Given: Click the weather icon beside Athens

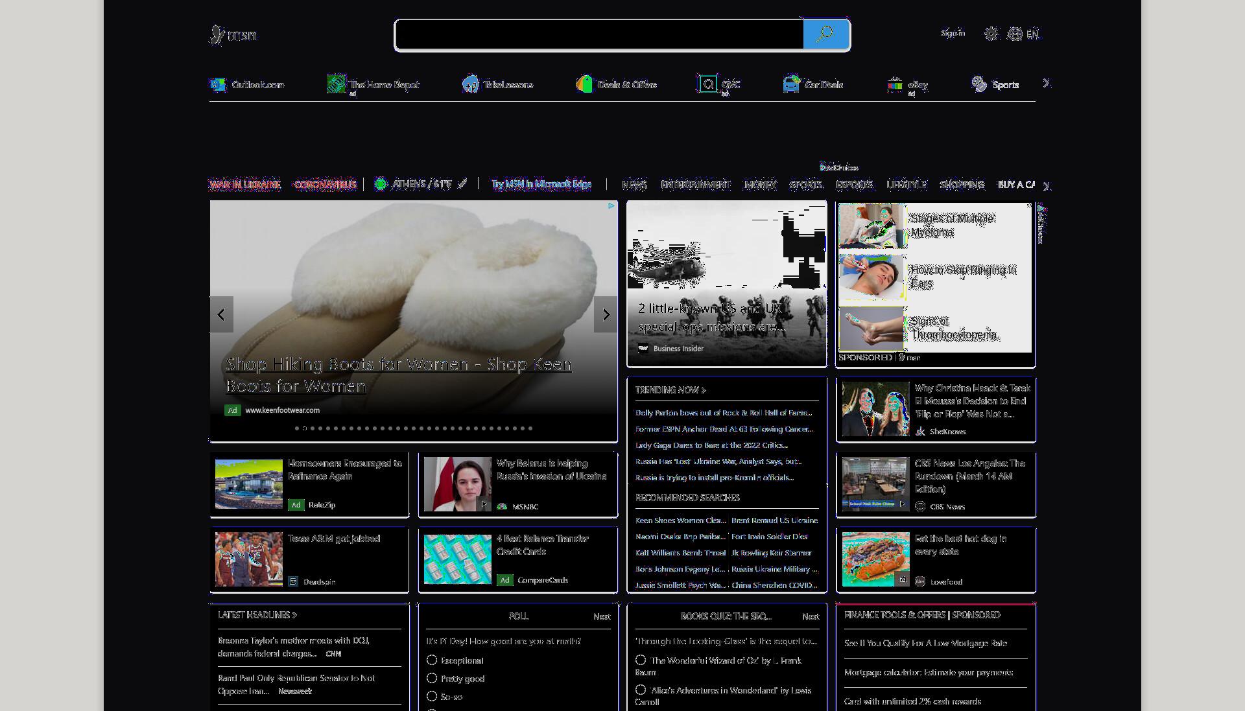Looking at the screenshot, I should 381,184.
